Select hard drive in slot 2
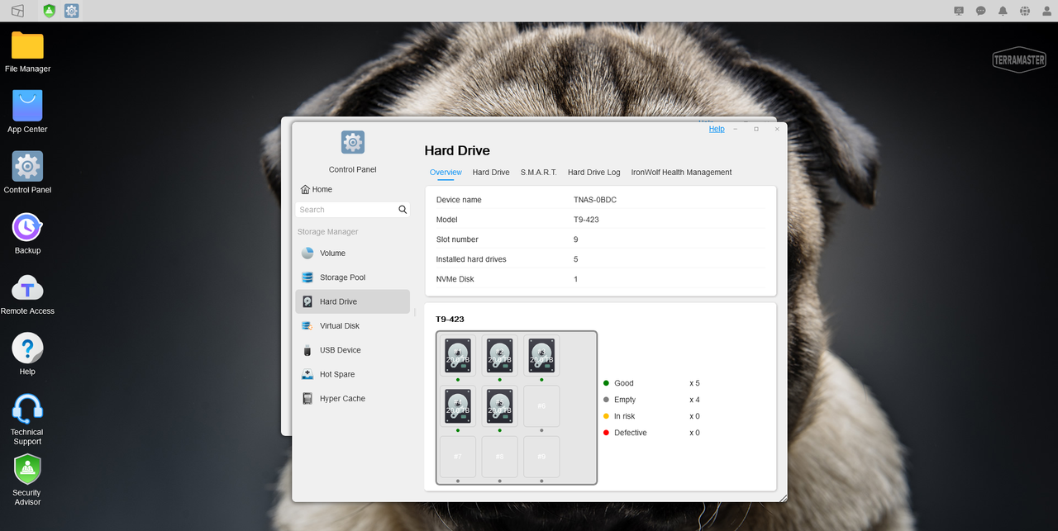The image size is (1058, 531). [x=500, y=355]
